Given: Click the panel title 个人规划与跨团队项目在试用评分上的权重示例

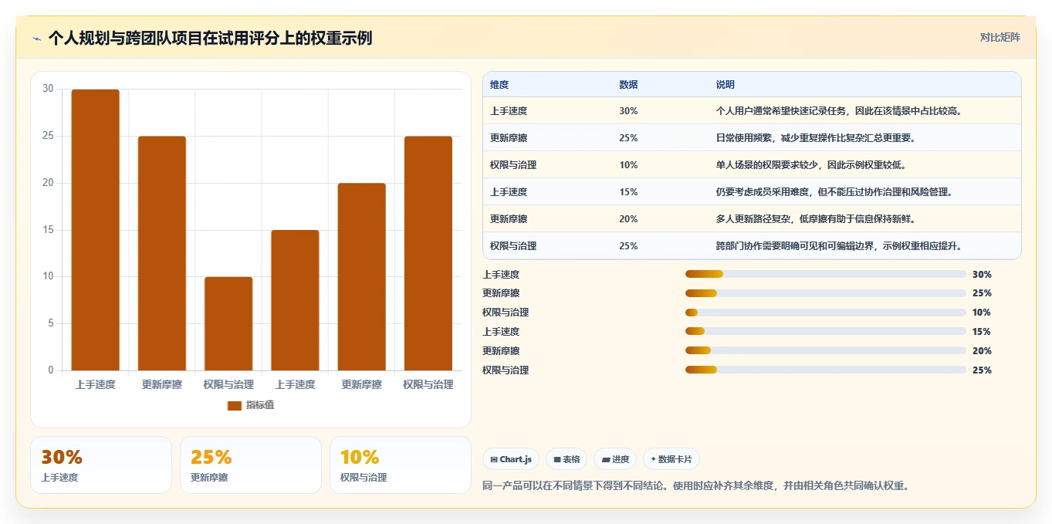Looking at the screenshot, I should (210, 38).
